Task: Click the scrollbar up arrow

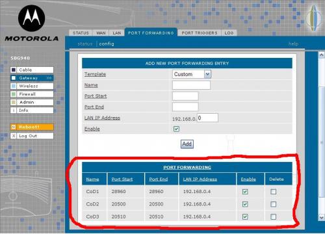Action: pyautogui.click(x=321, y=55)
